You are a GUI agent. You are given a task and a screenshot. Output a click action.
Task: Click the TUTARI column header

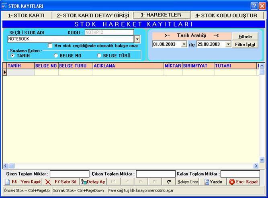click(235, 66)
